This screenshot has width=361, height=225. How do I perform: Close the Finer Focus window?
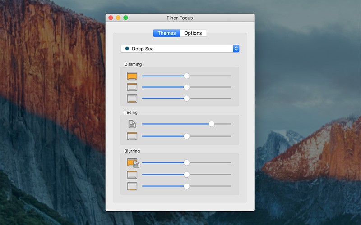coord(111,18)
